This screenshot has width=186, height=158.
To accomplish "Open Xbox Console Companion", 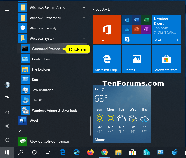I will [53, 141].
